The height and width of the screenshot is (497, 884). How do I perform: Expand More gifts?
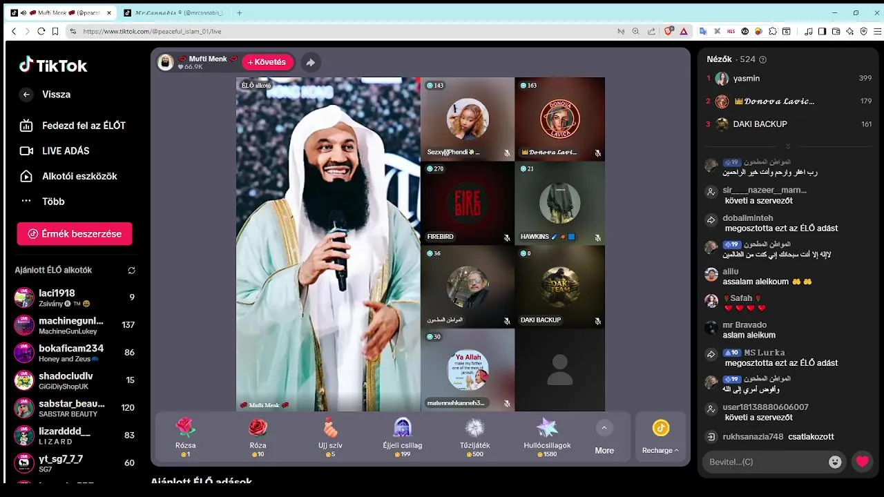coord(604,437)
